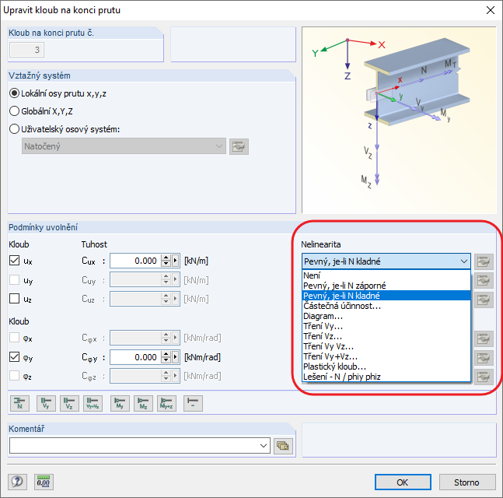Image resolution: width=503 pixels, height=498 pixels.
Task: Increase the Cux stiffness value with spinner
Action: pos(166,258)
